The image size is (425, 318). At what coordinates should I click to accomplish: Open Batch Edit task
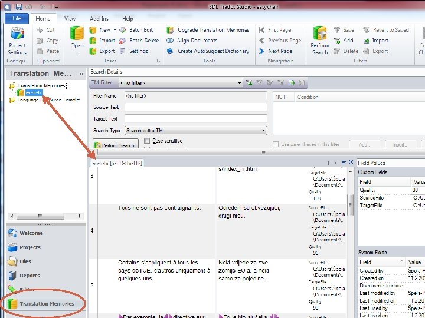point(136,30)
